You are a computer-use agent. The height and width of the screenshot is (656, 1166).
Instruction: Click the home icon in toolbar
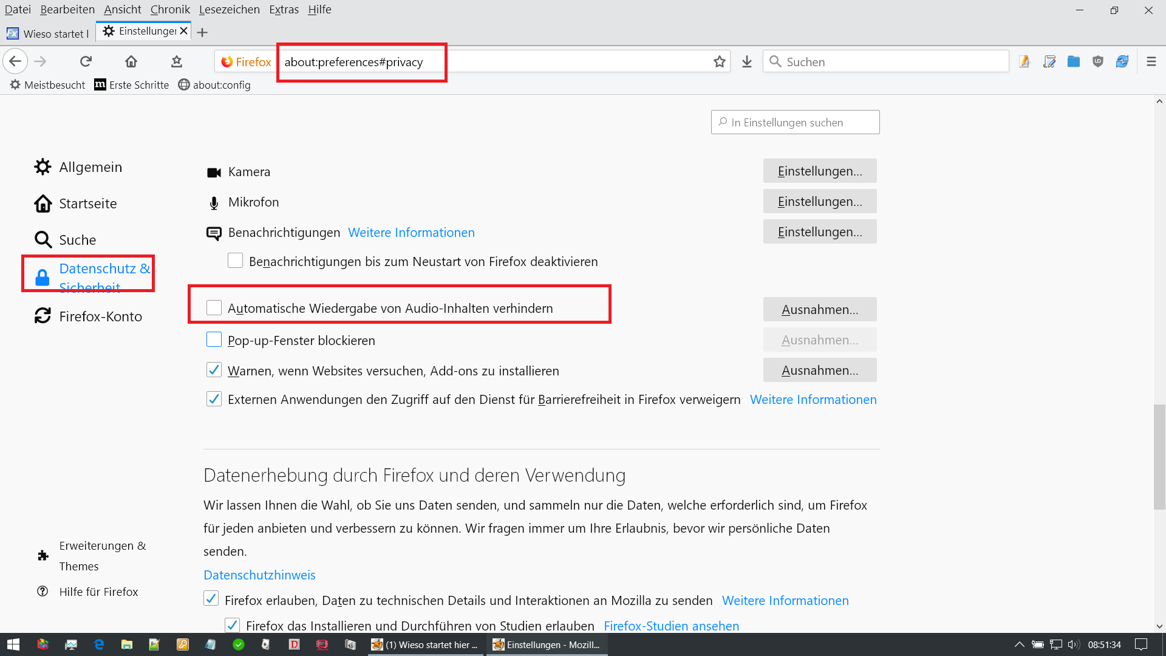tap(131, 61)
